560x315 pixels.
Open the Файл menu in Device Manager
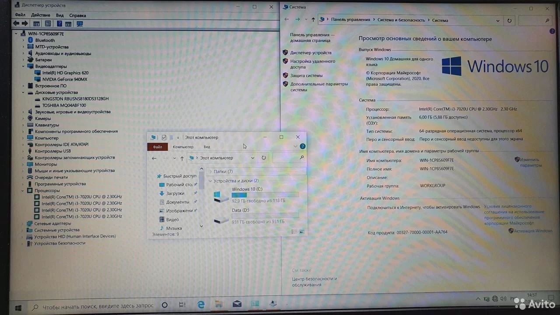[x=20, y=15]
